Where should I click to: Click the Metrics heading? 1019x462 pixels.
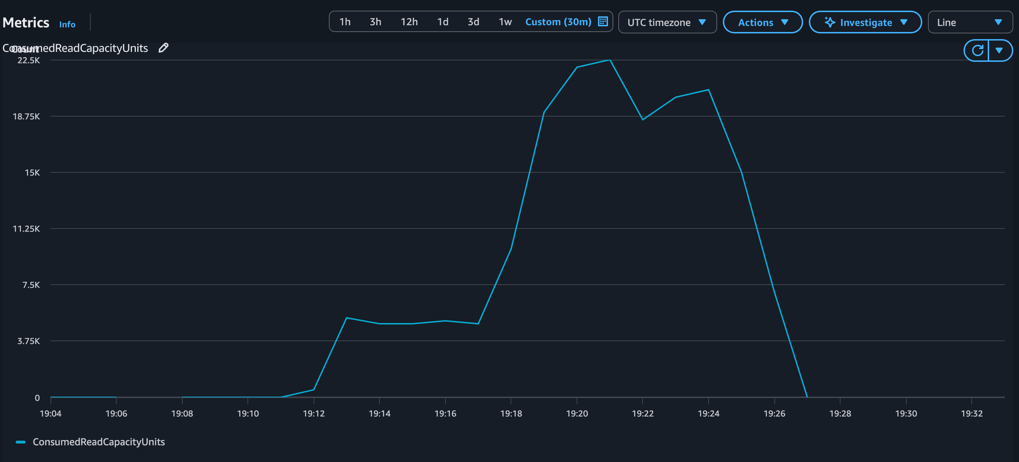(x=26, y=22)
